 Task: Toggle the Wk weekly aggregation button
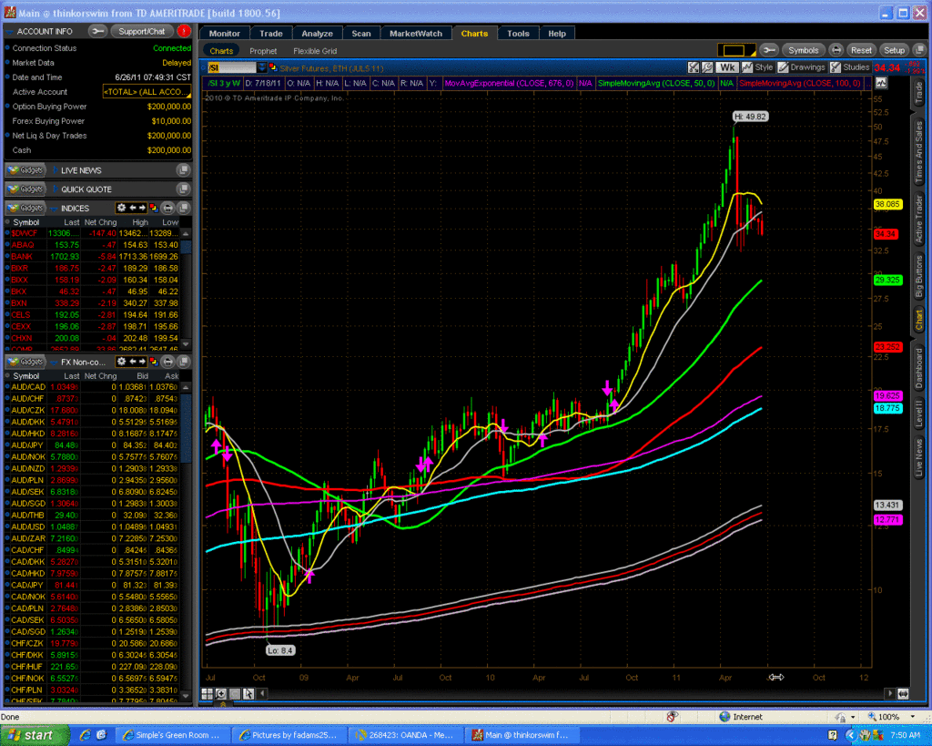pos(726,67)
